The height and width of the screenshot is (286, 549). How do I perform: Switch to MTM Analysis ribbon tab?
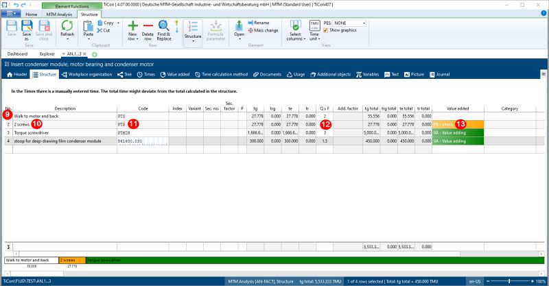click(59, 14)
